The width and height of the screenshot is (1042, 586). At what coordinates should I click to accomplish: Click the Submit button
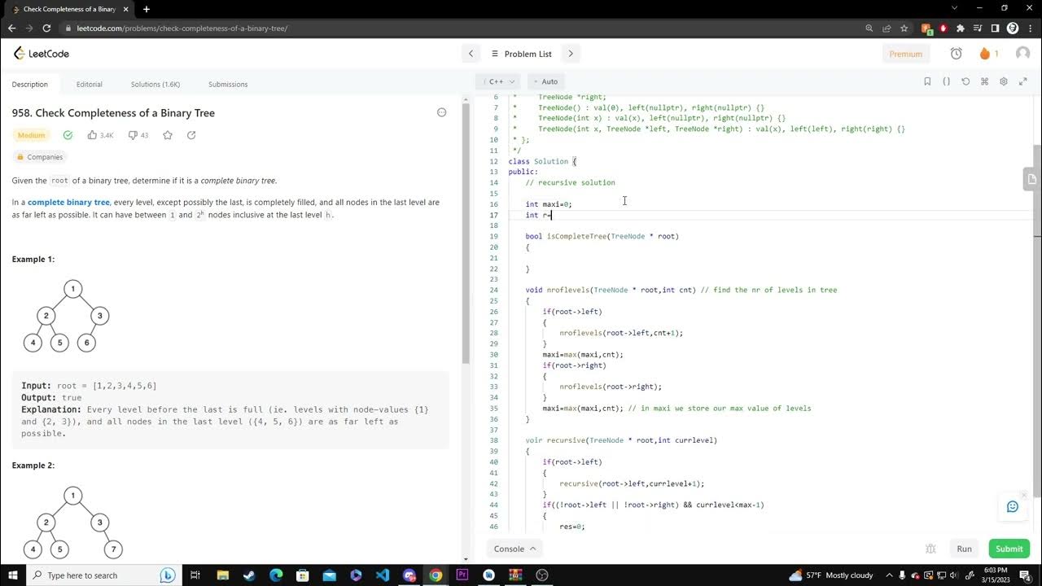click(1009, 549)
